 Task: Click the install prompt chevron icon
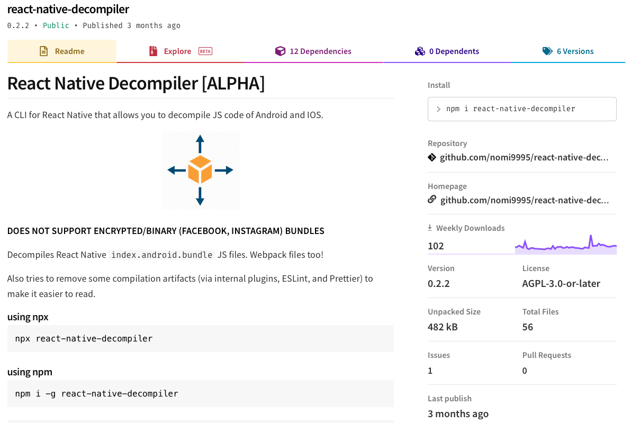[x=439, y=109]
